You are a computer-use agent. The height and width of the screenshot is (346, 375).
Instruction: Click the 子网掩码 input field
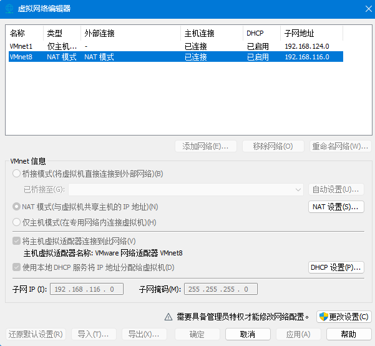click(221, 289)
